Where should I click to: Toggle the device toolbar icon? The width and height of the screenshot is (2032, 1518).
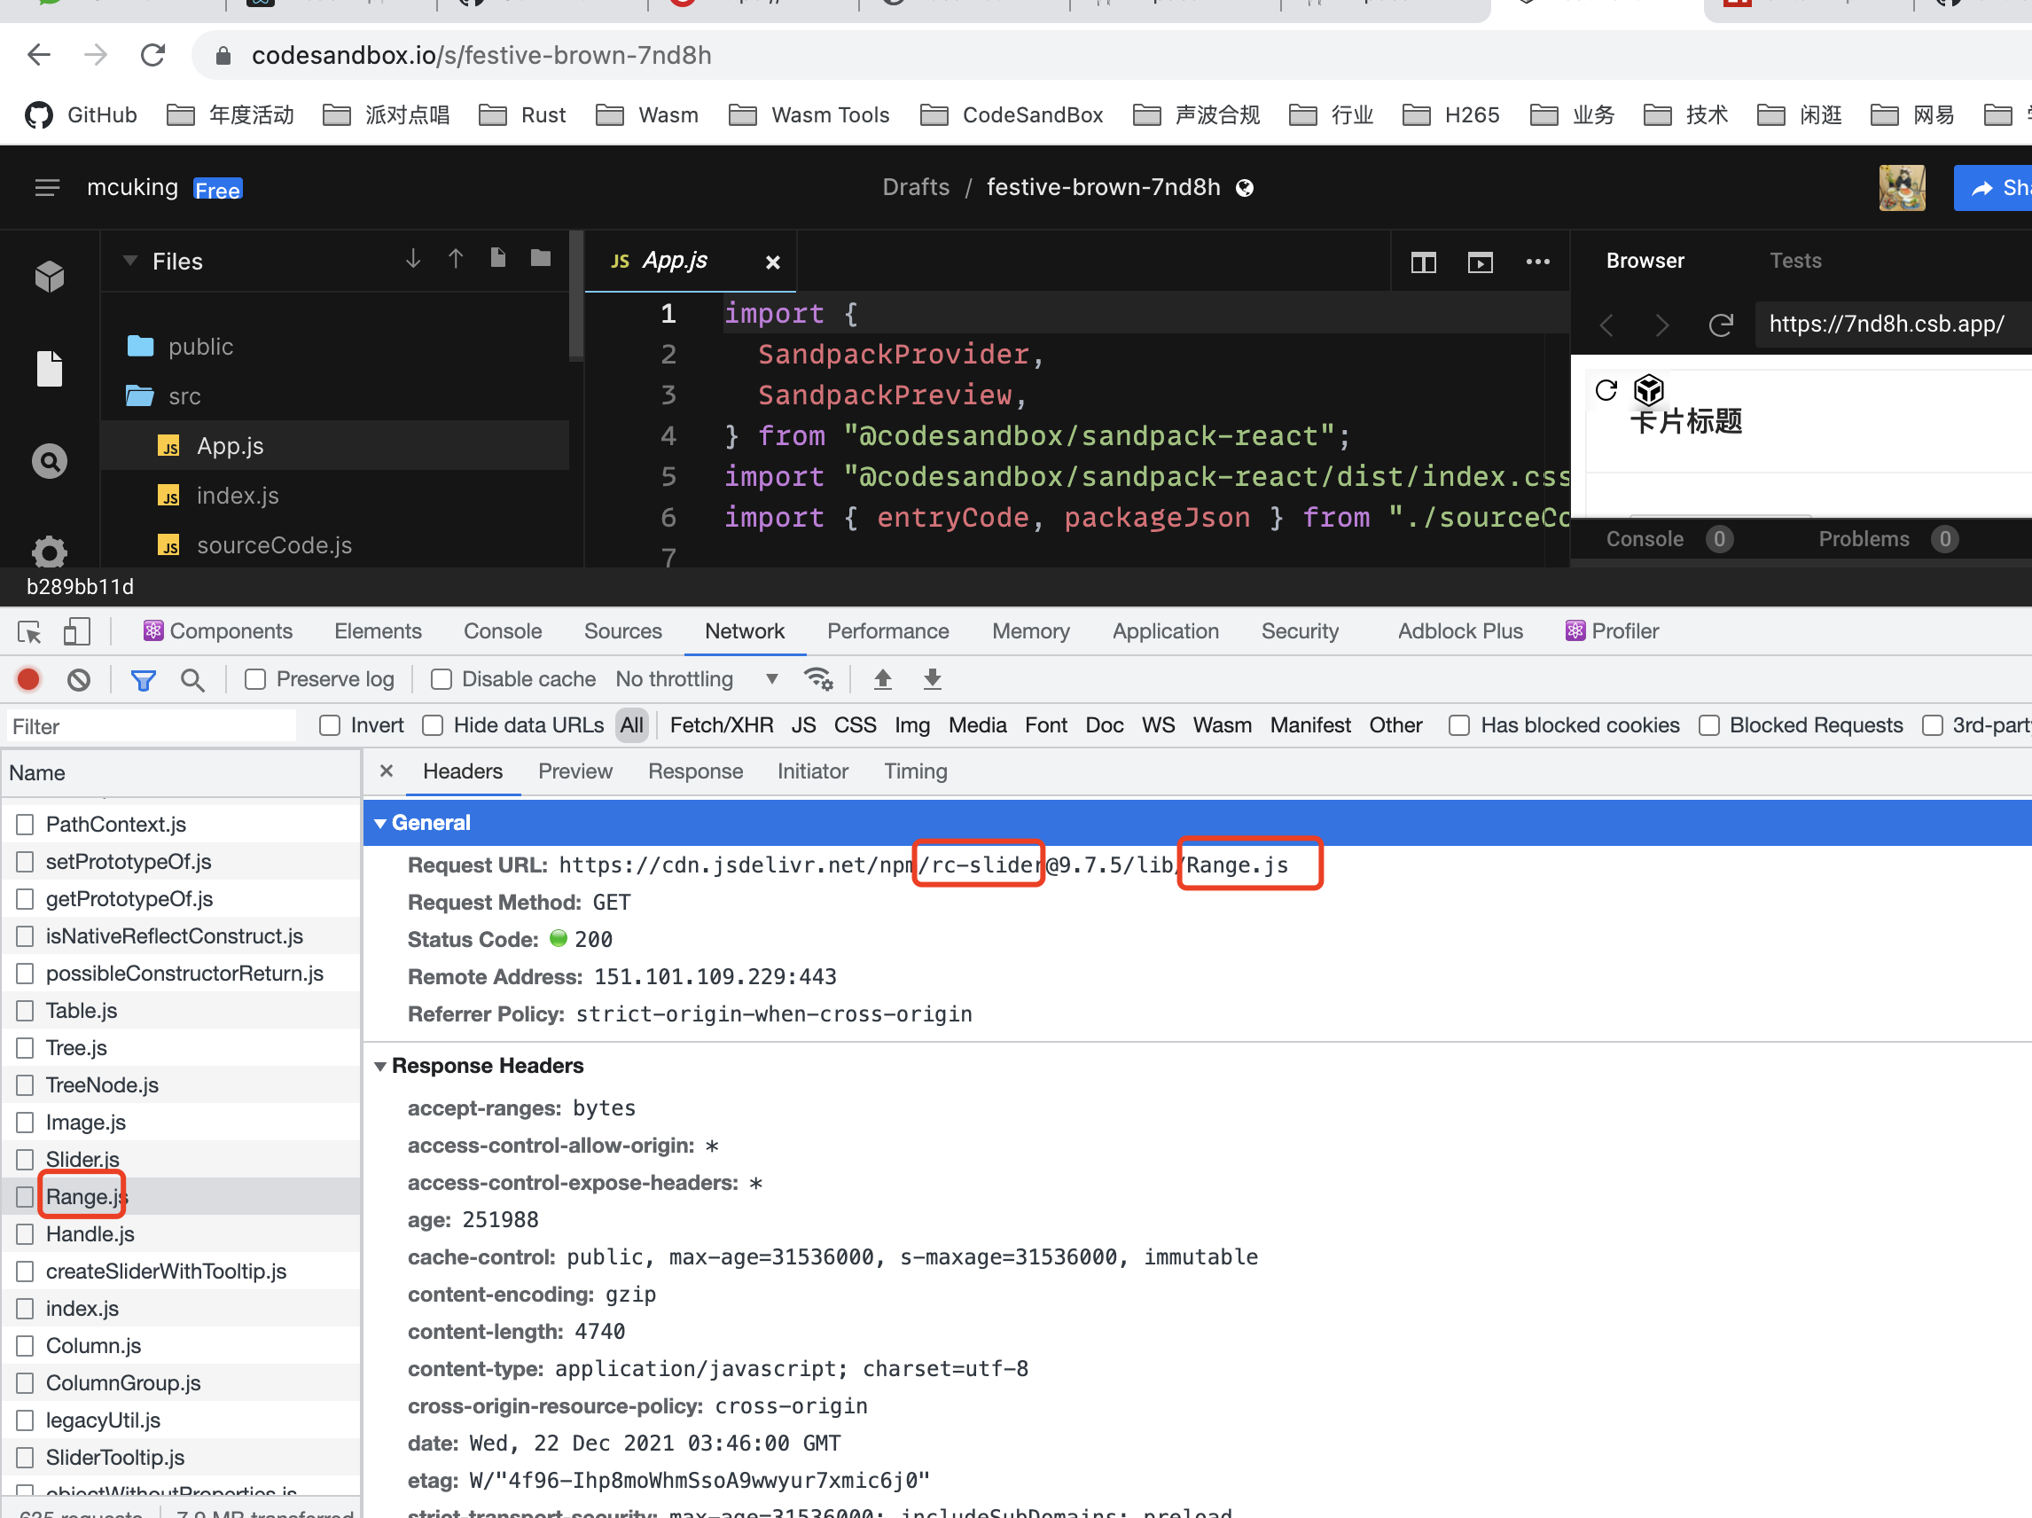click(x=76, y=631)
